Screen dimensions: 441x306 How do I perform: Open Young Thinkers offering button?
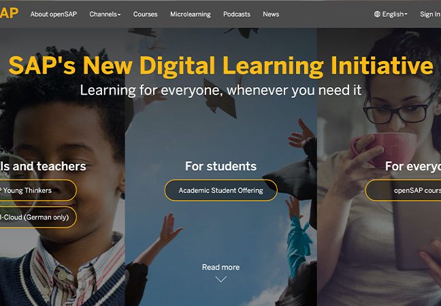[38, 190]
